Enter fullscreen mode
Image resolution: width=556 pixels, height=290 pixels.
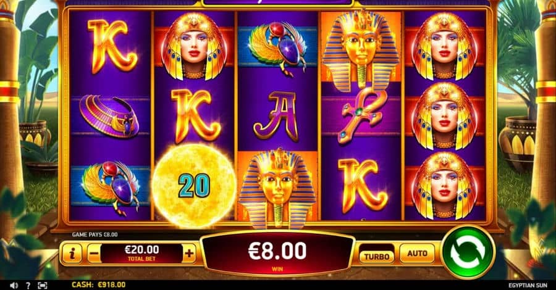(x=42, y=285)
